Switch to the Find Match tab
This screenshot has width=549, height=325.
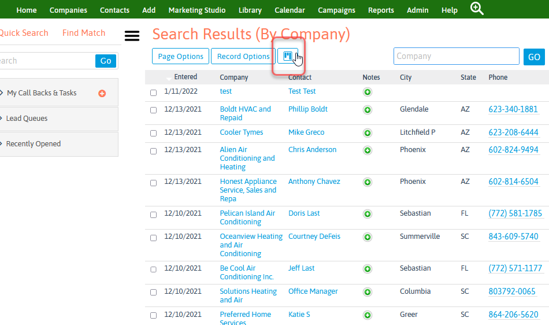click(84, 33)
